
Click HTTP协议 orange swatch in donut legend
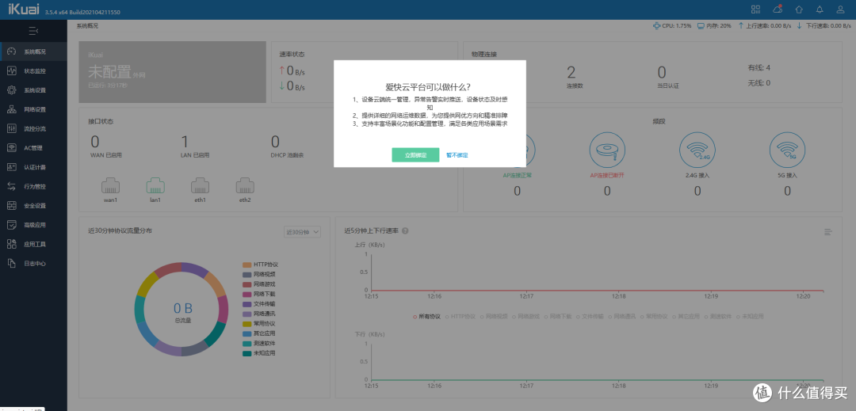click(246, 264)
